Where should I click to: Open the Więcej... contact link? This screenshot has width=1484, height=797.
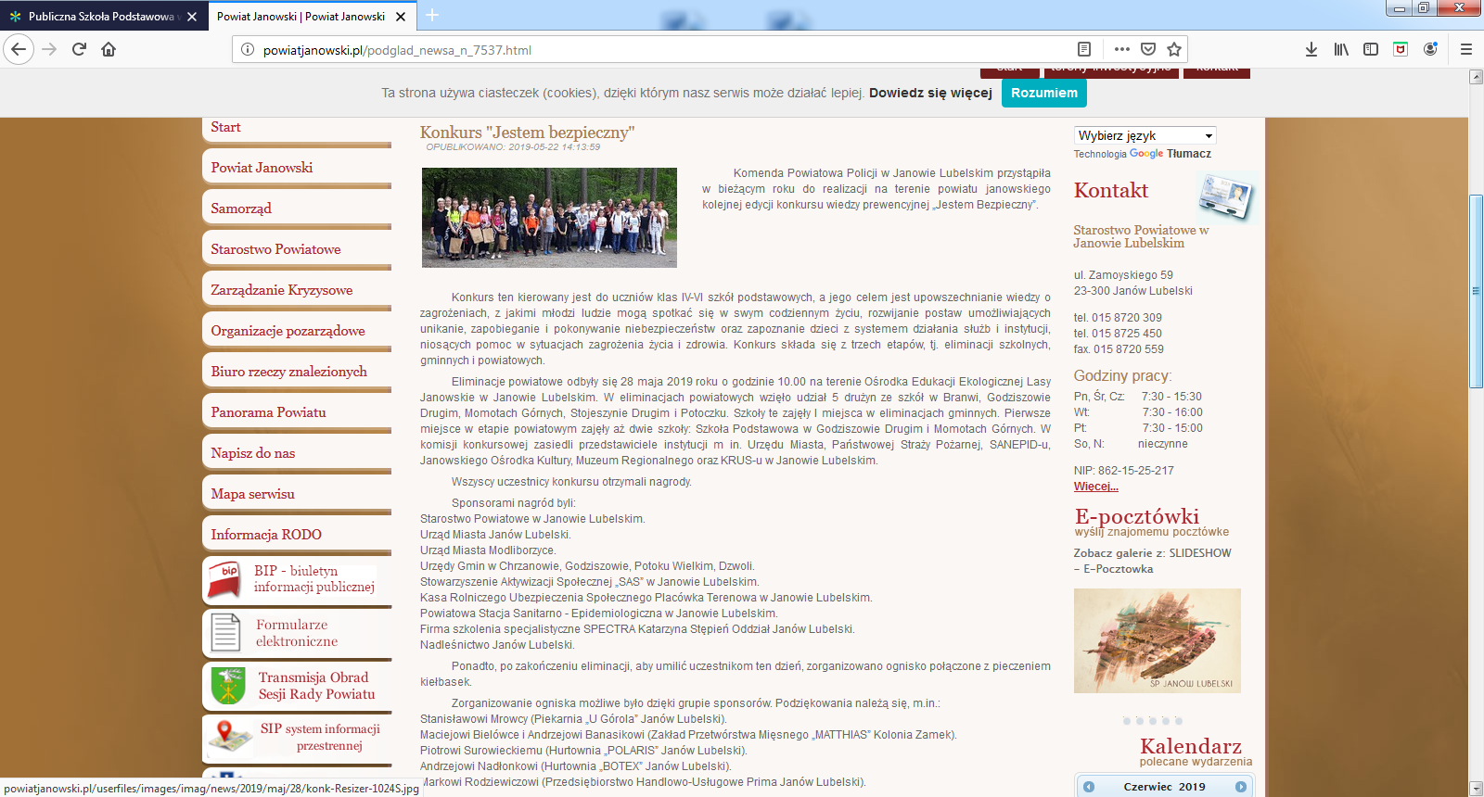(x=1095, y=487)
